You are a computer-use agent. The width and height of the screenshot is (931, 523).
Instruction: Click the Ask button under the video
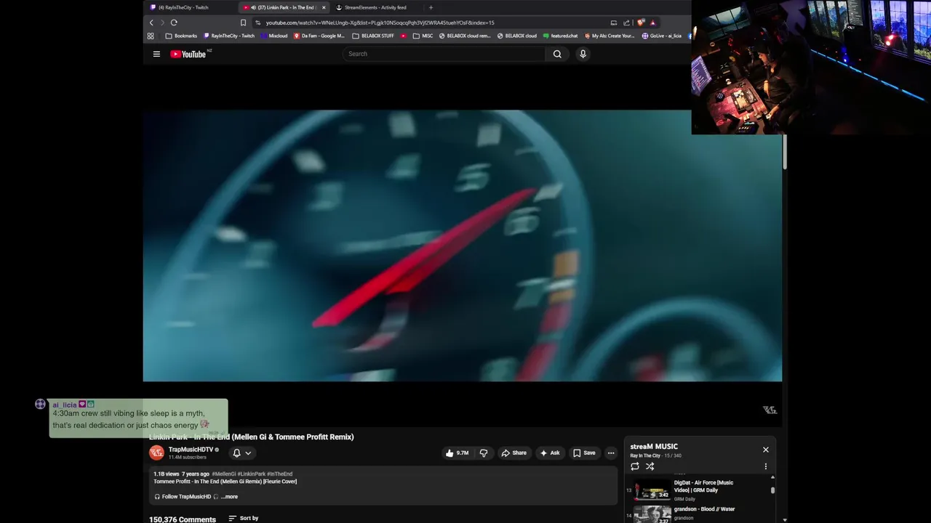[x=549, y=453]
